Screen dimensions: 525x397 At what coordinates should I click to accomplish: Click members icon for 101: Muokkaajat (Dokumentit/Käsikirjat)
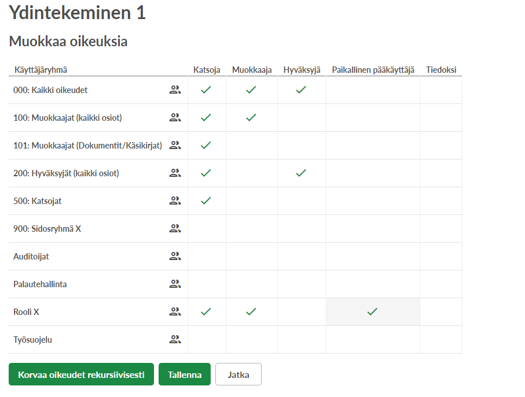click(175, 145)
